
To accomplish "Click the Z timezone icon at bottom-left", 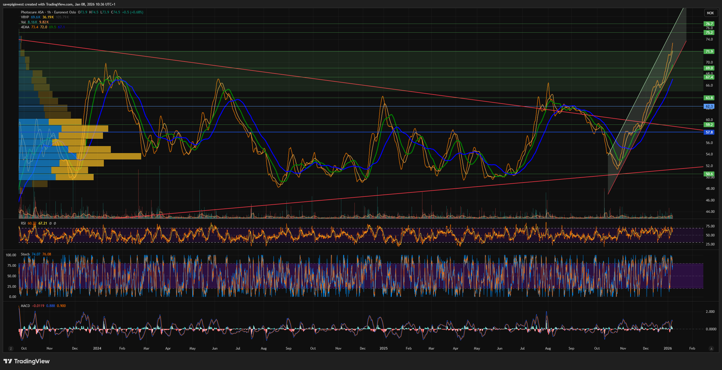I will coord(11,348).
